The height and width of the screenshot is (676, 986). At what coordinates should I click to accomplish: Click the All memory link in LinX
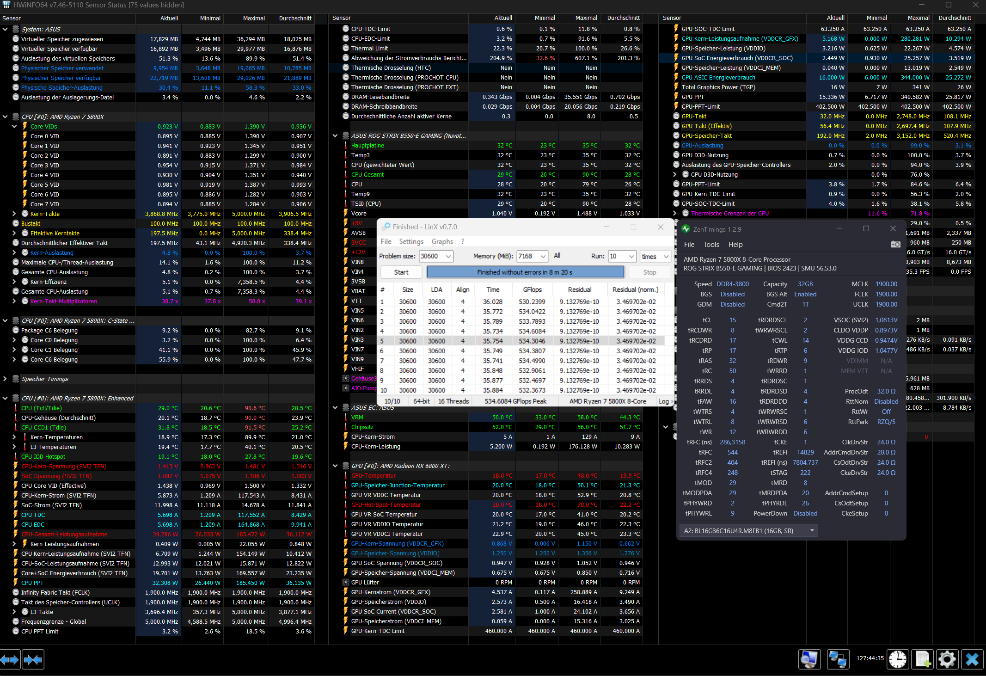pyautogui.click(x=557, y=256)
